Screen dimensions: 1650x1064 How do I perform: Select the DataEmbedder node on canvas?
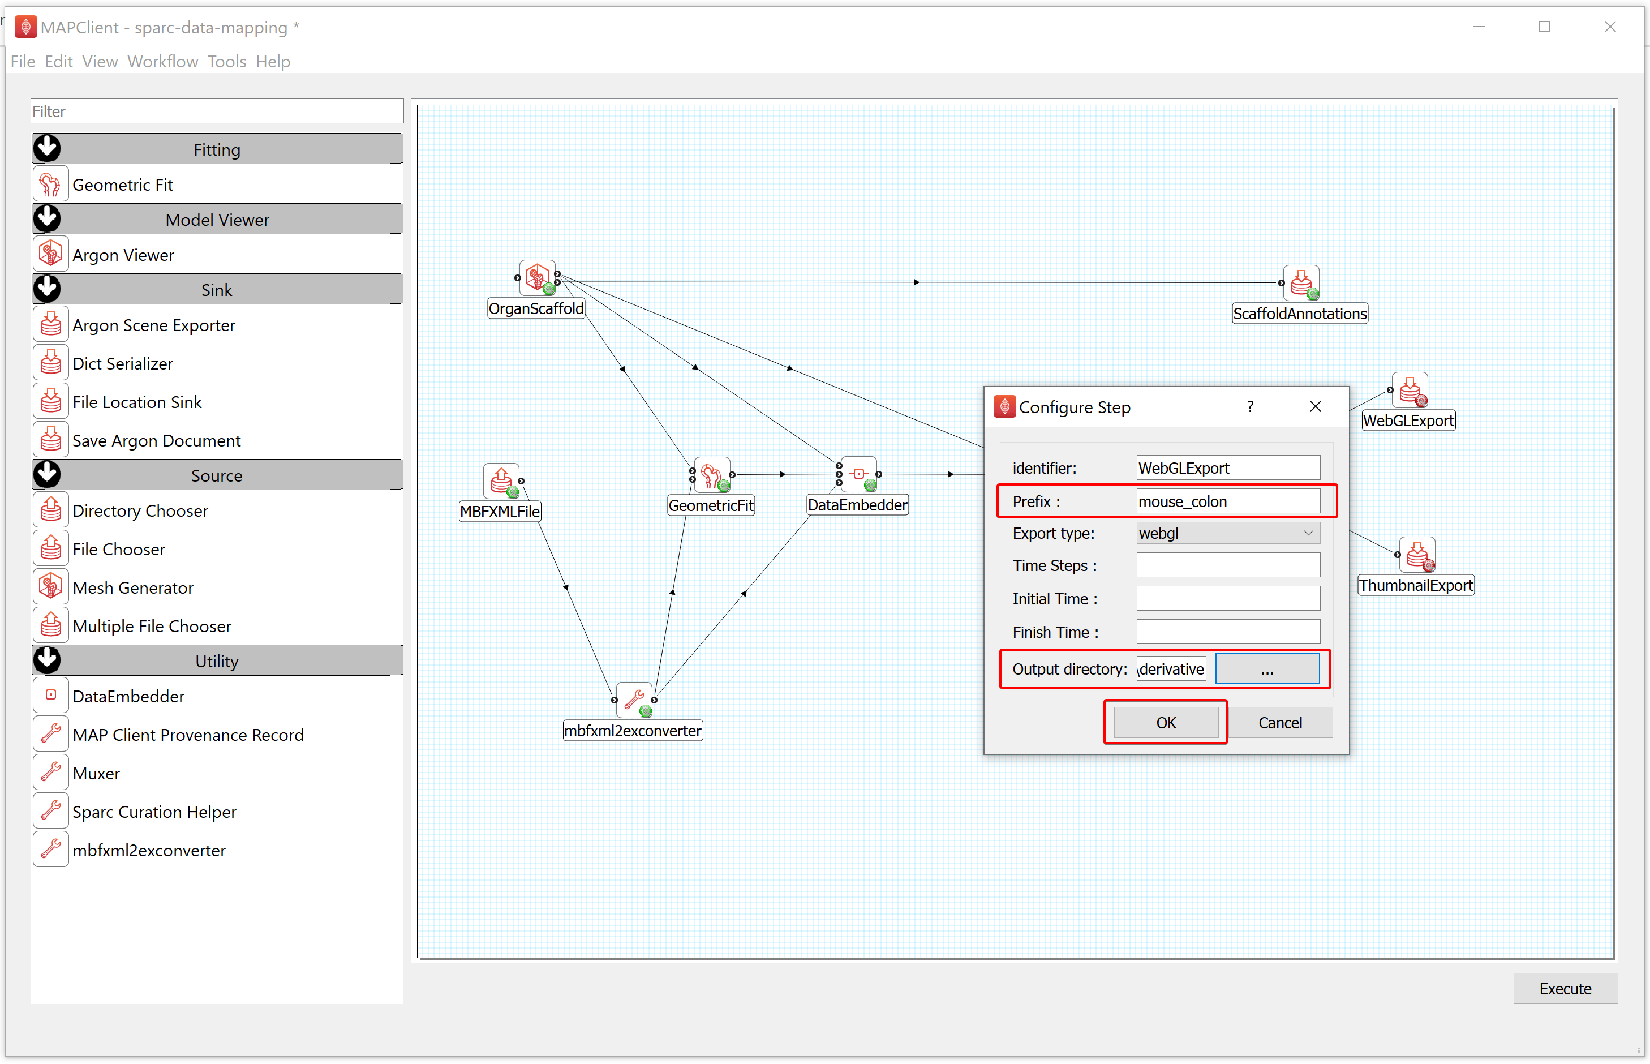pos(859,474)
